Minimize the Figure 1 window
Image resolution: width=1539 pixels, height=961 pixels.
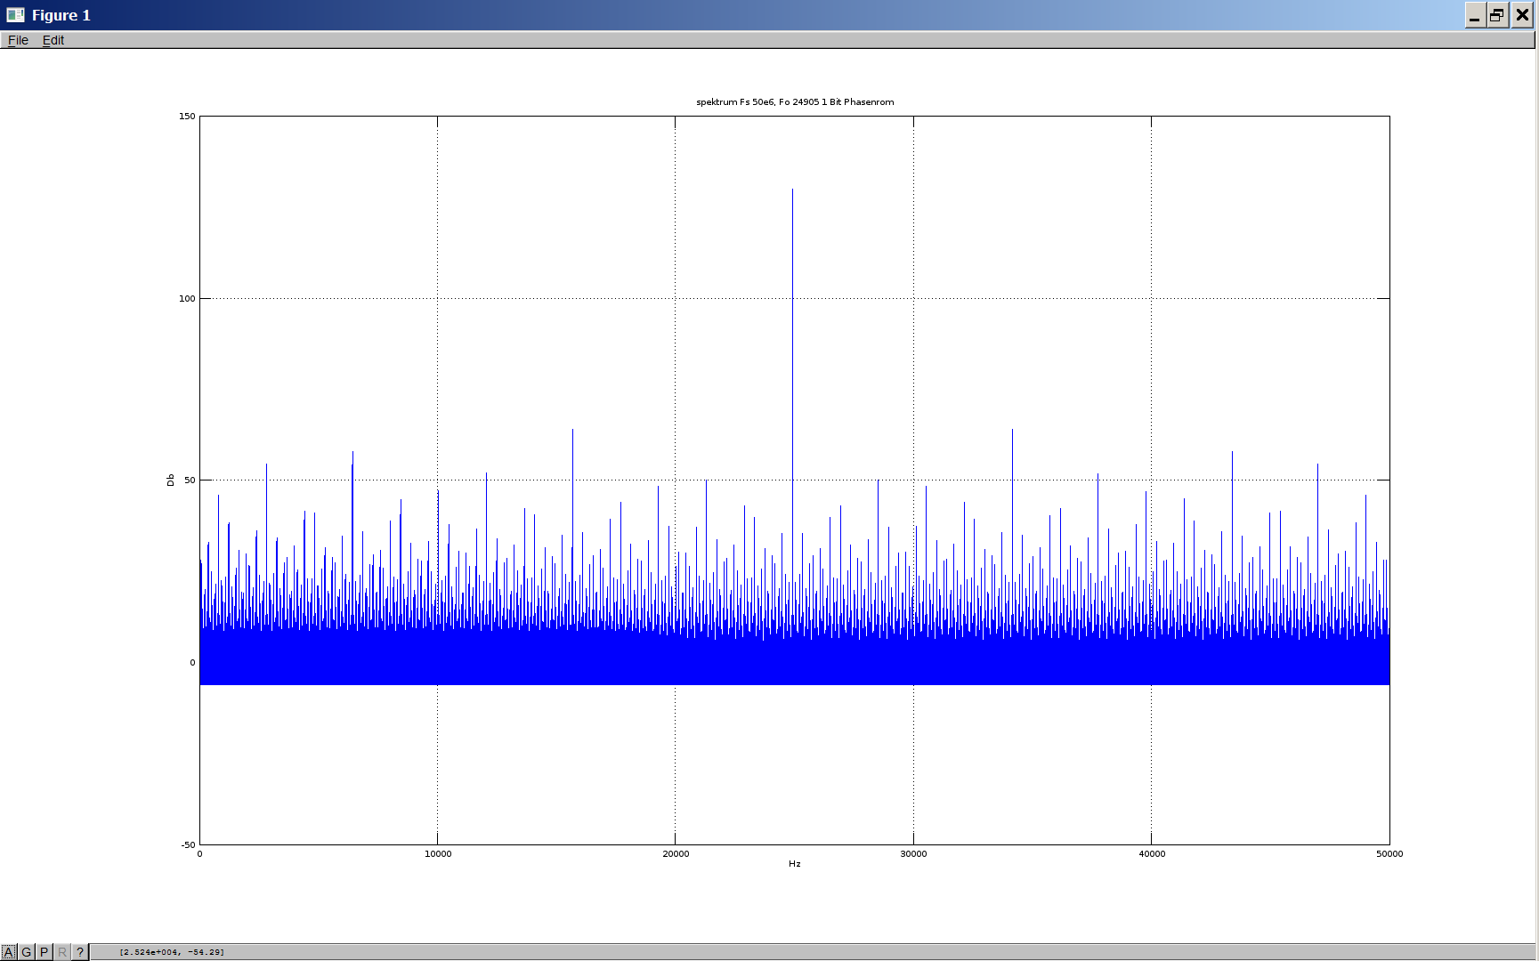(1475, 15)
